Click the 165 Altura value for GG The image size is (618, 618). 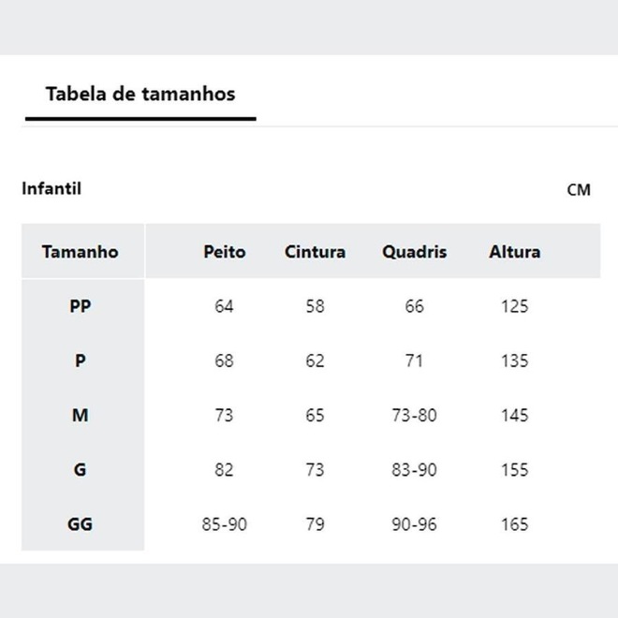pos(514,524)
